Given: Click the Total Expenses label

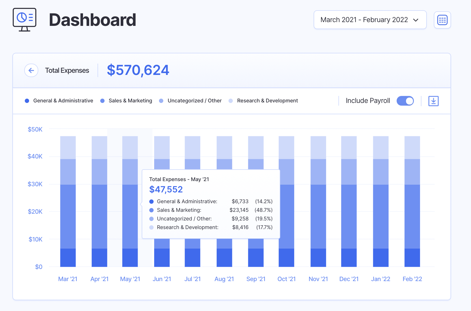Looking at the screenshot, I should point(67,70).
